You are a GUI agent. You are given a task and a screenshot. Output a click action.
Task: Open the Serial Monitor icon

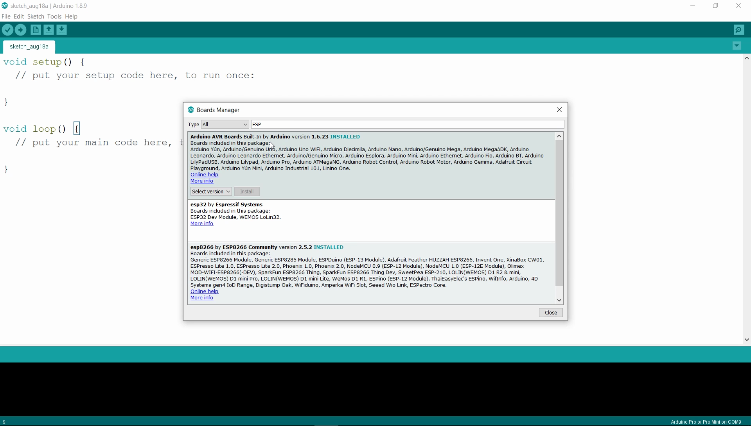(739, 30)
